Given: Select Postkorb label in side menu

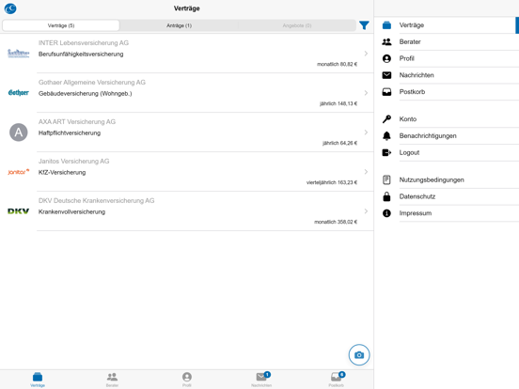Looking at the screenshot, I should point(412,92).
